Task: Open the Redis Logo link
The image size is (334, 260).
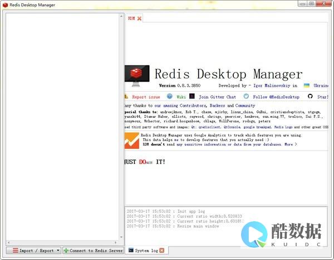Action: coord(283,127)
